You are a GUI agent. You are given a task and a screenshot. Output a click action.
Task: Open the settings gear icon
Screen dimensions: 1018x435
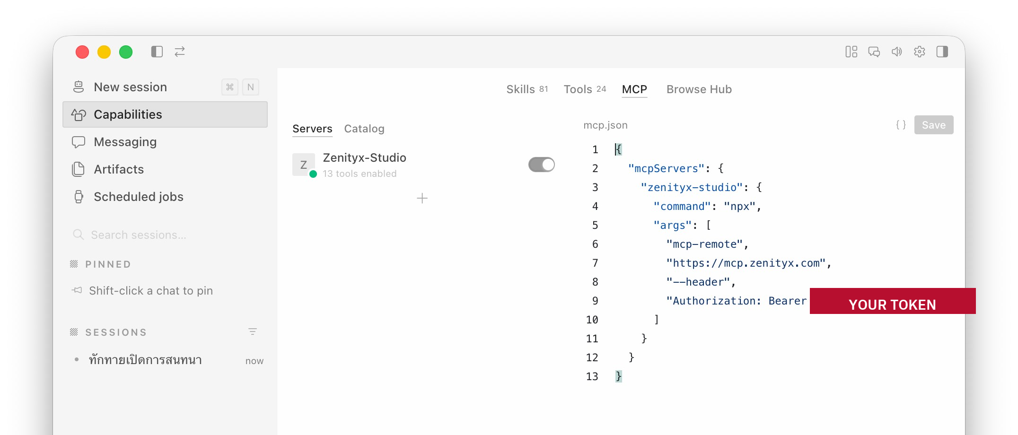point(920,52)
